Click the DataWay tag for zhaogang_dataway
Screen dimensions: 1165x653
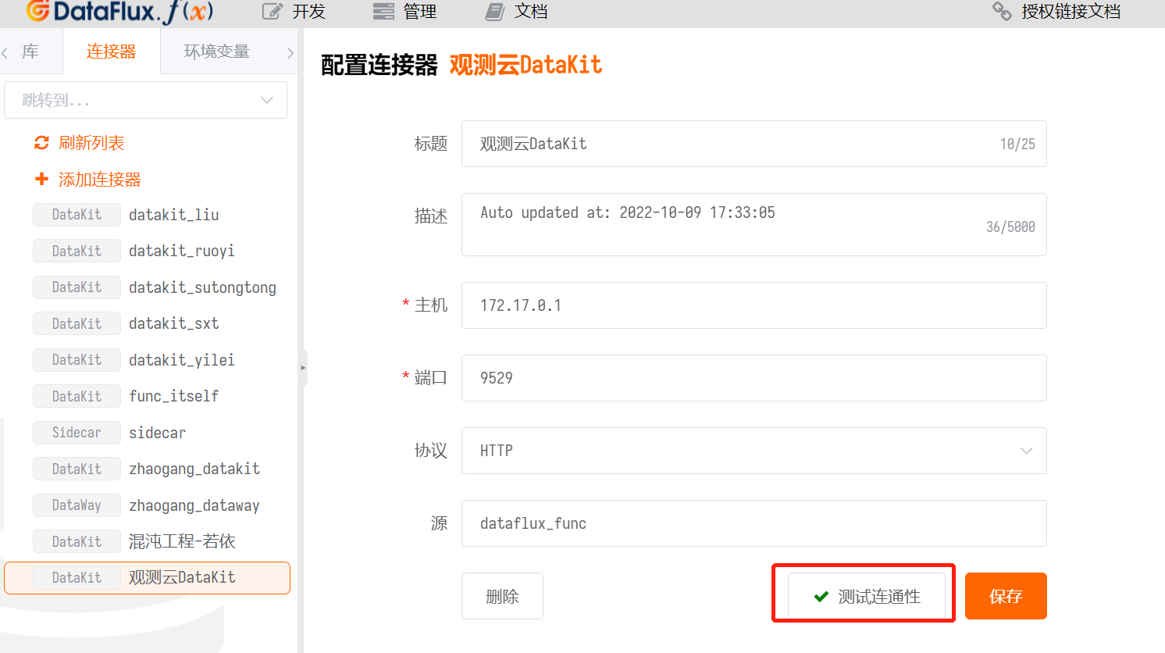(77, 505)
